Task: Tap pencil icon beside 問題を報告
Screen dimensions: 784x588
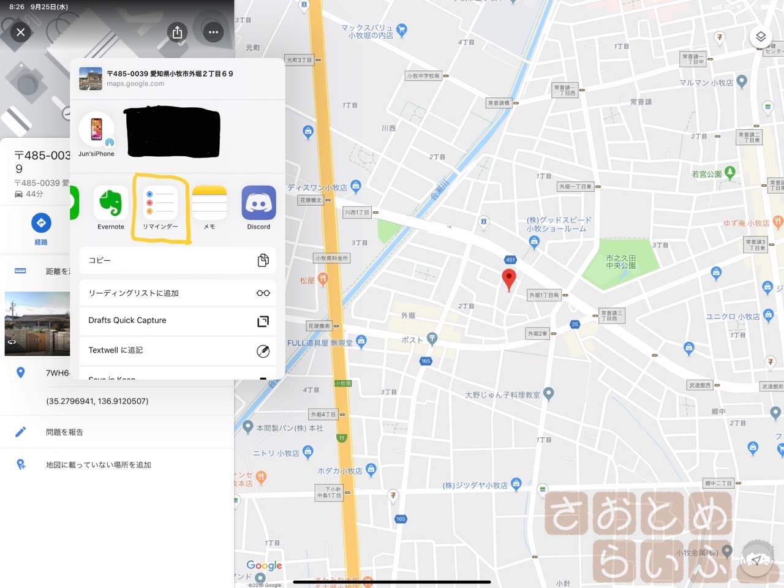Action: click(x=20, y=432)
